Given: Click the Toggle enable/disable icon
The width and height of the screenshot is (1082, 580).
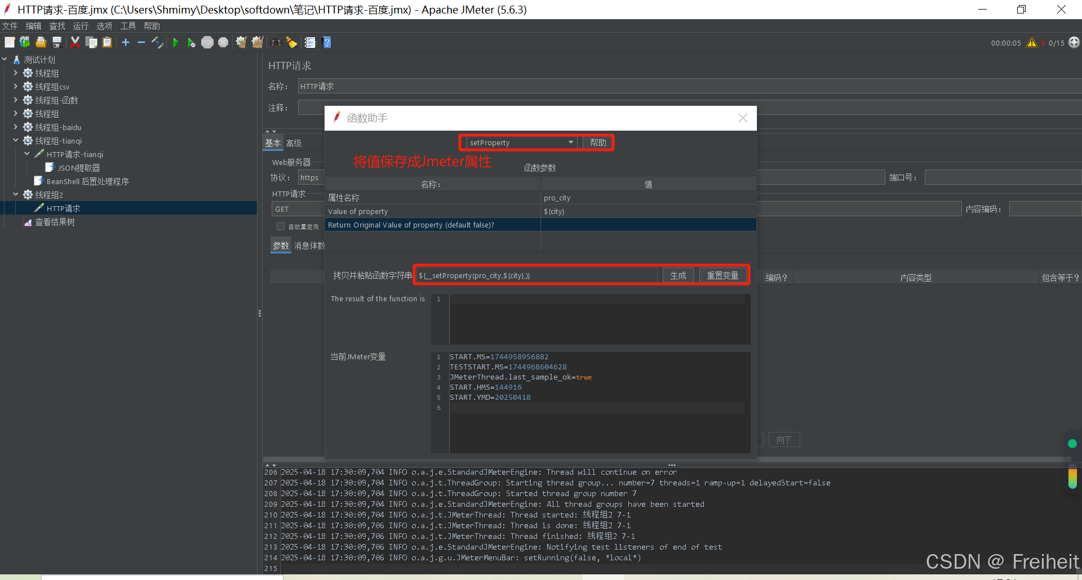Looking at the screenshot, I should (158, 42).
